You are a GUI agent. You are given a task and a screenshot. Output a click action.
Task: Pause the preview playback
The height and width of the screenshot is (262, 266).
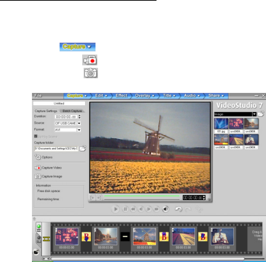coord(125,209)
